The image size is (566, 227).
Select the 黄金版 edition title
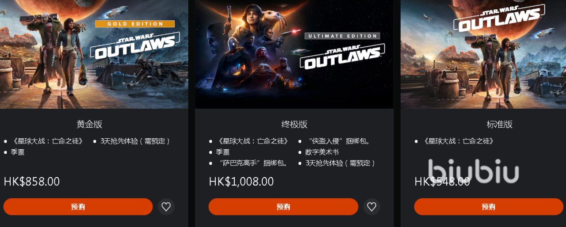89,125
